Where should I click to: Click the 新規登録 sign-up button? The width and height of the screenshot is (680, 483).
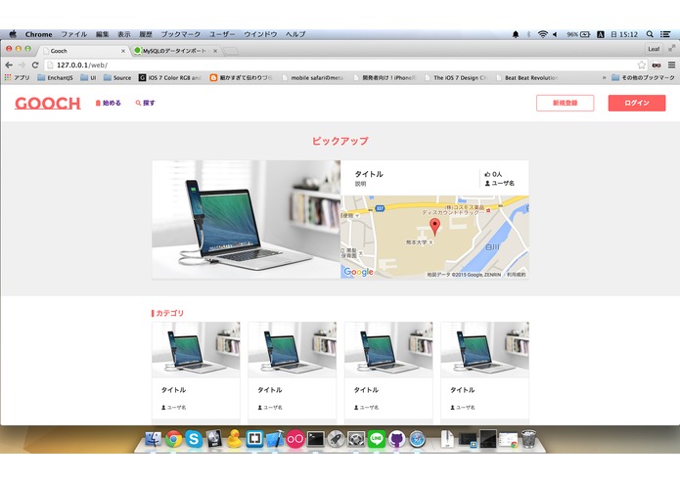coord(566,103)
